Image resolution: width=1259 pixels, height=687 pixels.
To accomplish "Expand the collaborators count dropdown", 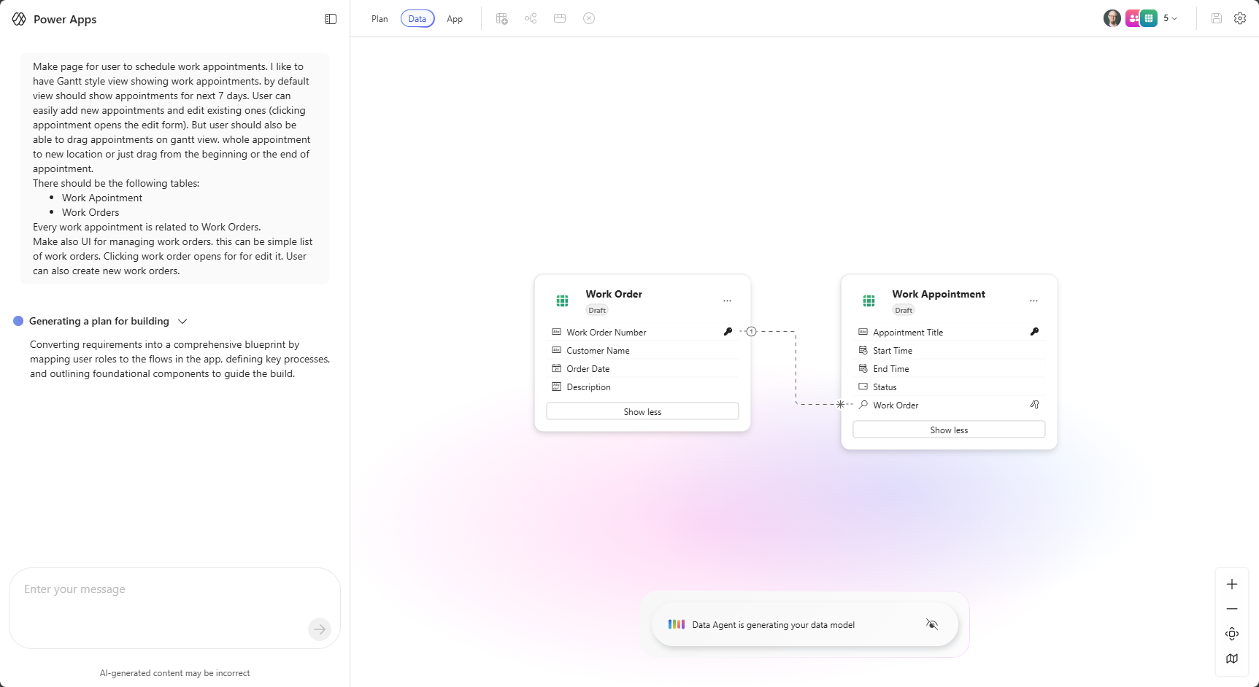I will pyautogui.click(x=1170, y=18).
